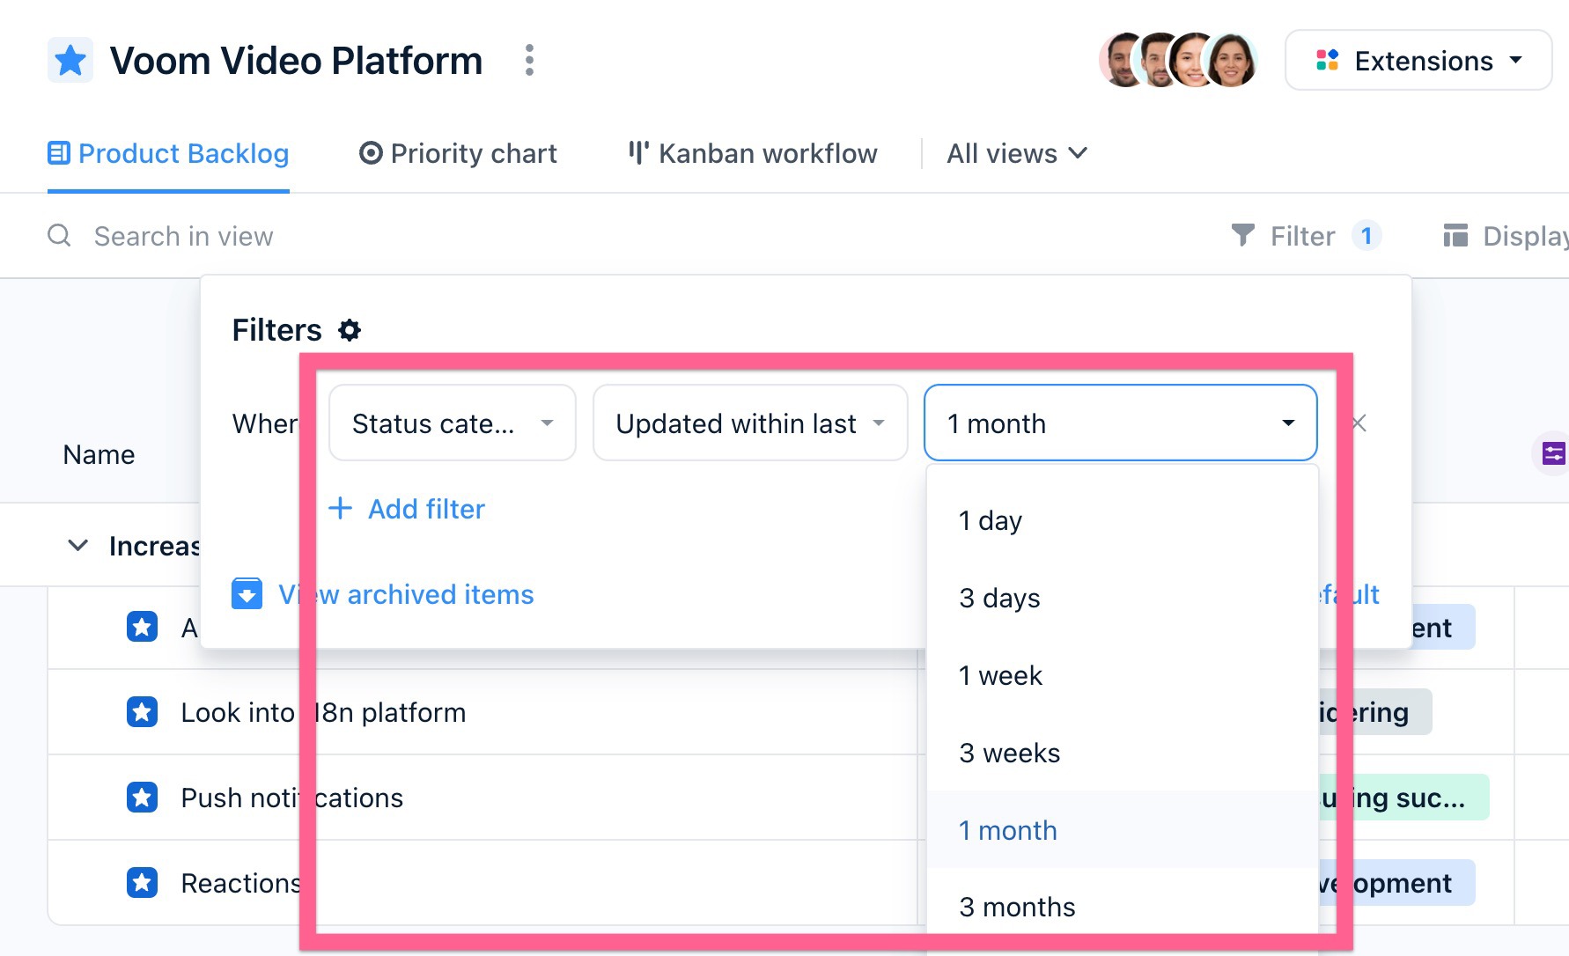Open the three-dot project menu

tap(529, 61)
